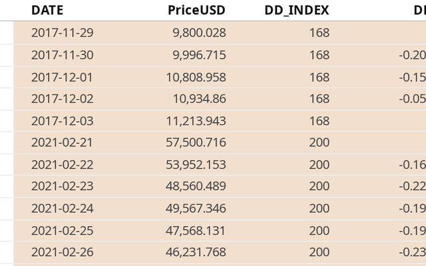The image size is (426, 266).
Task: Click the 2021-02-26 date cell
Action: click(x=62, y=252)
